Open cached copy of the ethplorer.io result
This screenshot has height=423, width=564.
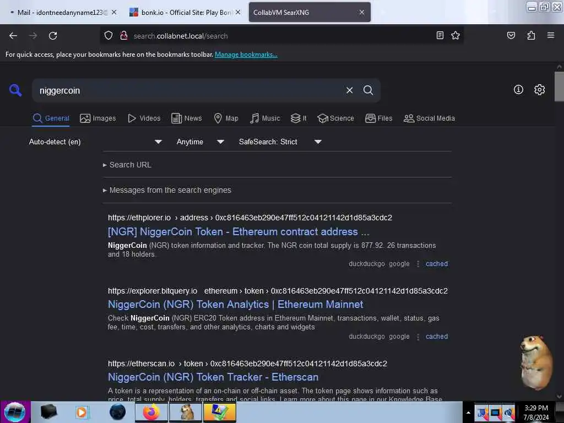pyautogui.click(x=437, y=264)
